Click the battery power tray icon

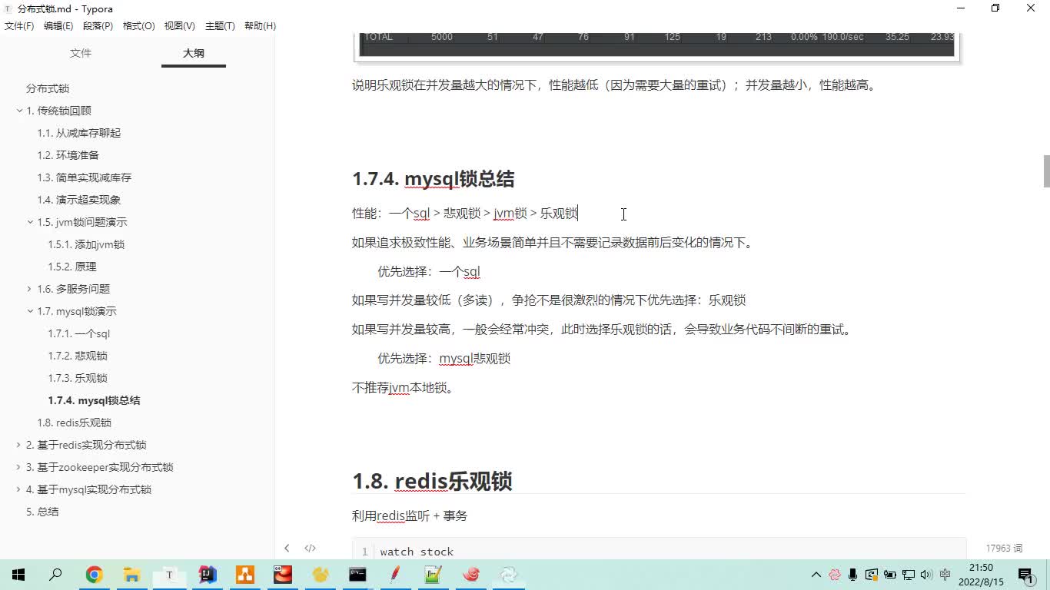pyautogui.click(x=890, y=575)
